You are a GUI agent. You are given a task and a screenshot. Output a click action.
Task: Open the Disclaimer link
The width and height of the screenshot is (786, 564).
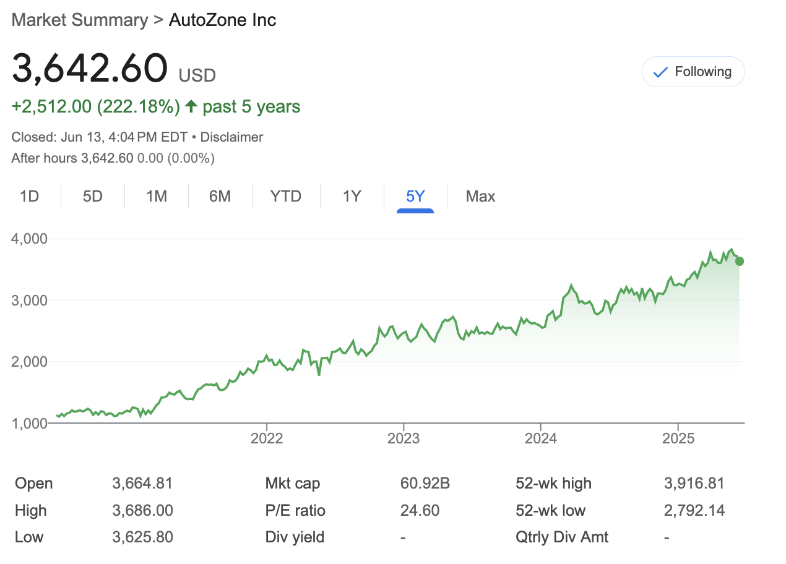231,137
